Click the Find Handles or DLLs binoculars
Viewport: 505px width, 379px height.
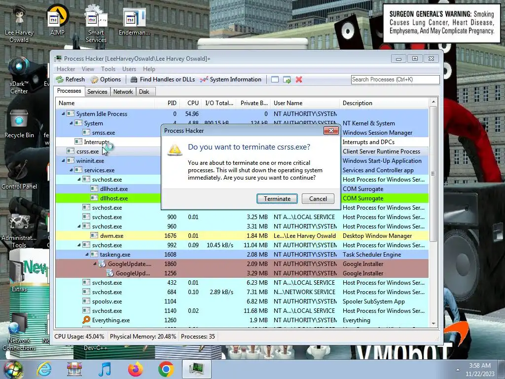point(134,79)
